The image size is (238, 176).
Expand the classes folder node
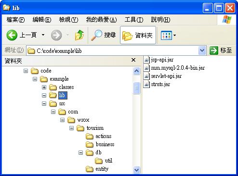pyautogui.click(x=44, y=87)
